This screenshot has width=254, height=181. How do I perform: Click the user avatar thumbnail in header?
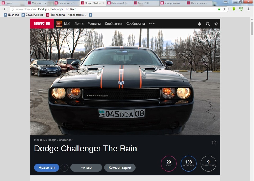coord(59,23)
